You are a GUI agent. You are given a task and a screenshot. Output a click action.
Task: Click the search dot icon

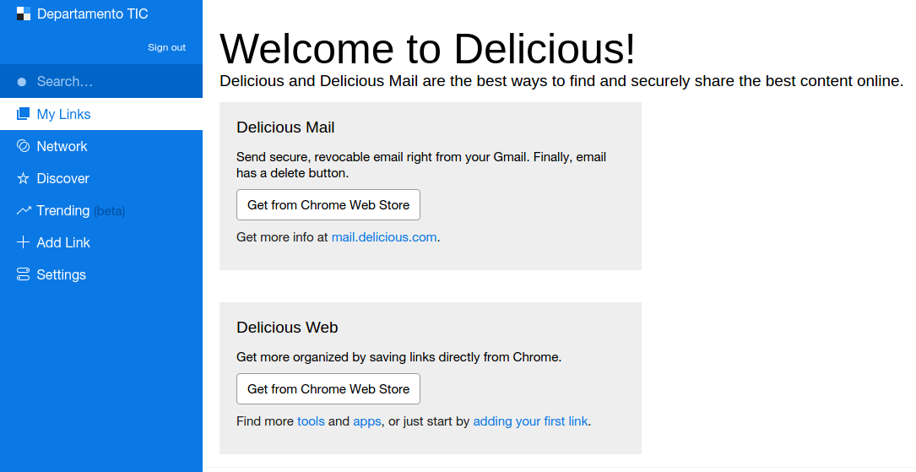click(x=22, y=82)
